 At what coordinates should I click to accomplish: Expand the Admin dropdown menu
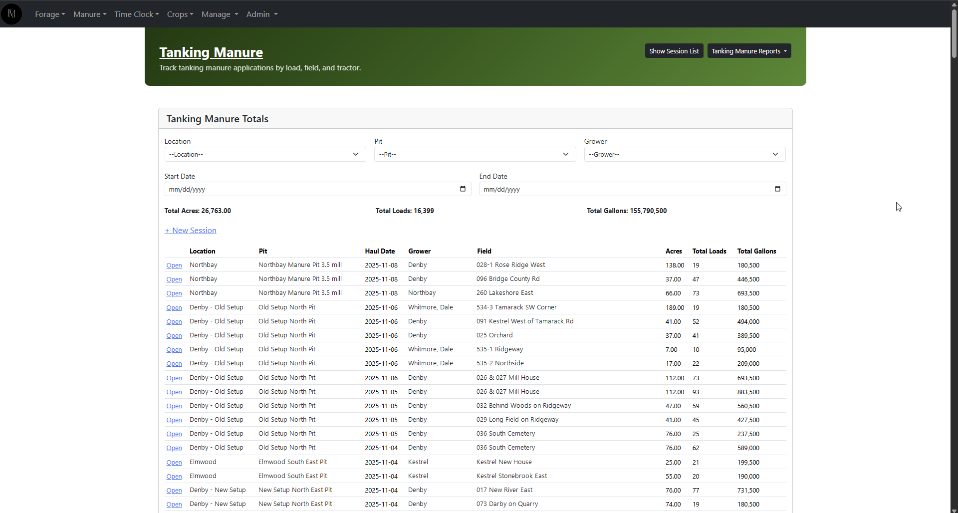coord(262,14)
